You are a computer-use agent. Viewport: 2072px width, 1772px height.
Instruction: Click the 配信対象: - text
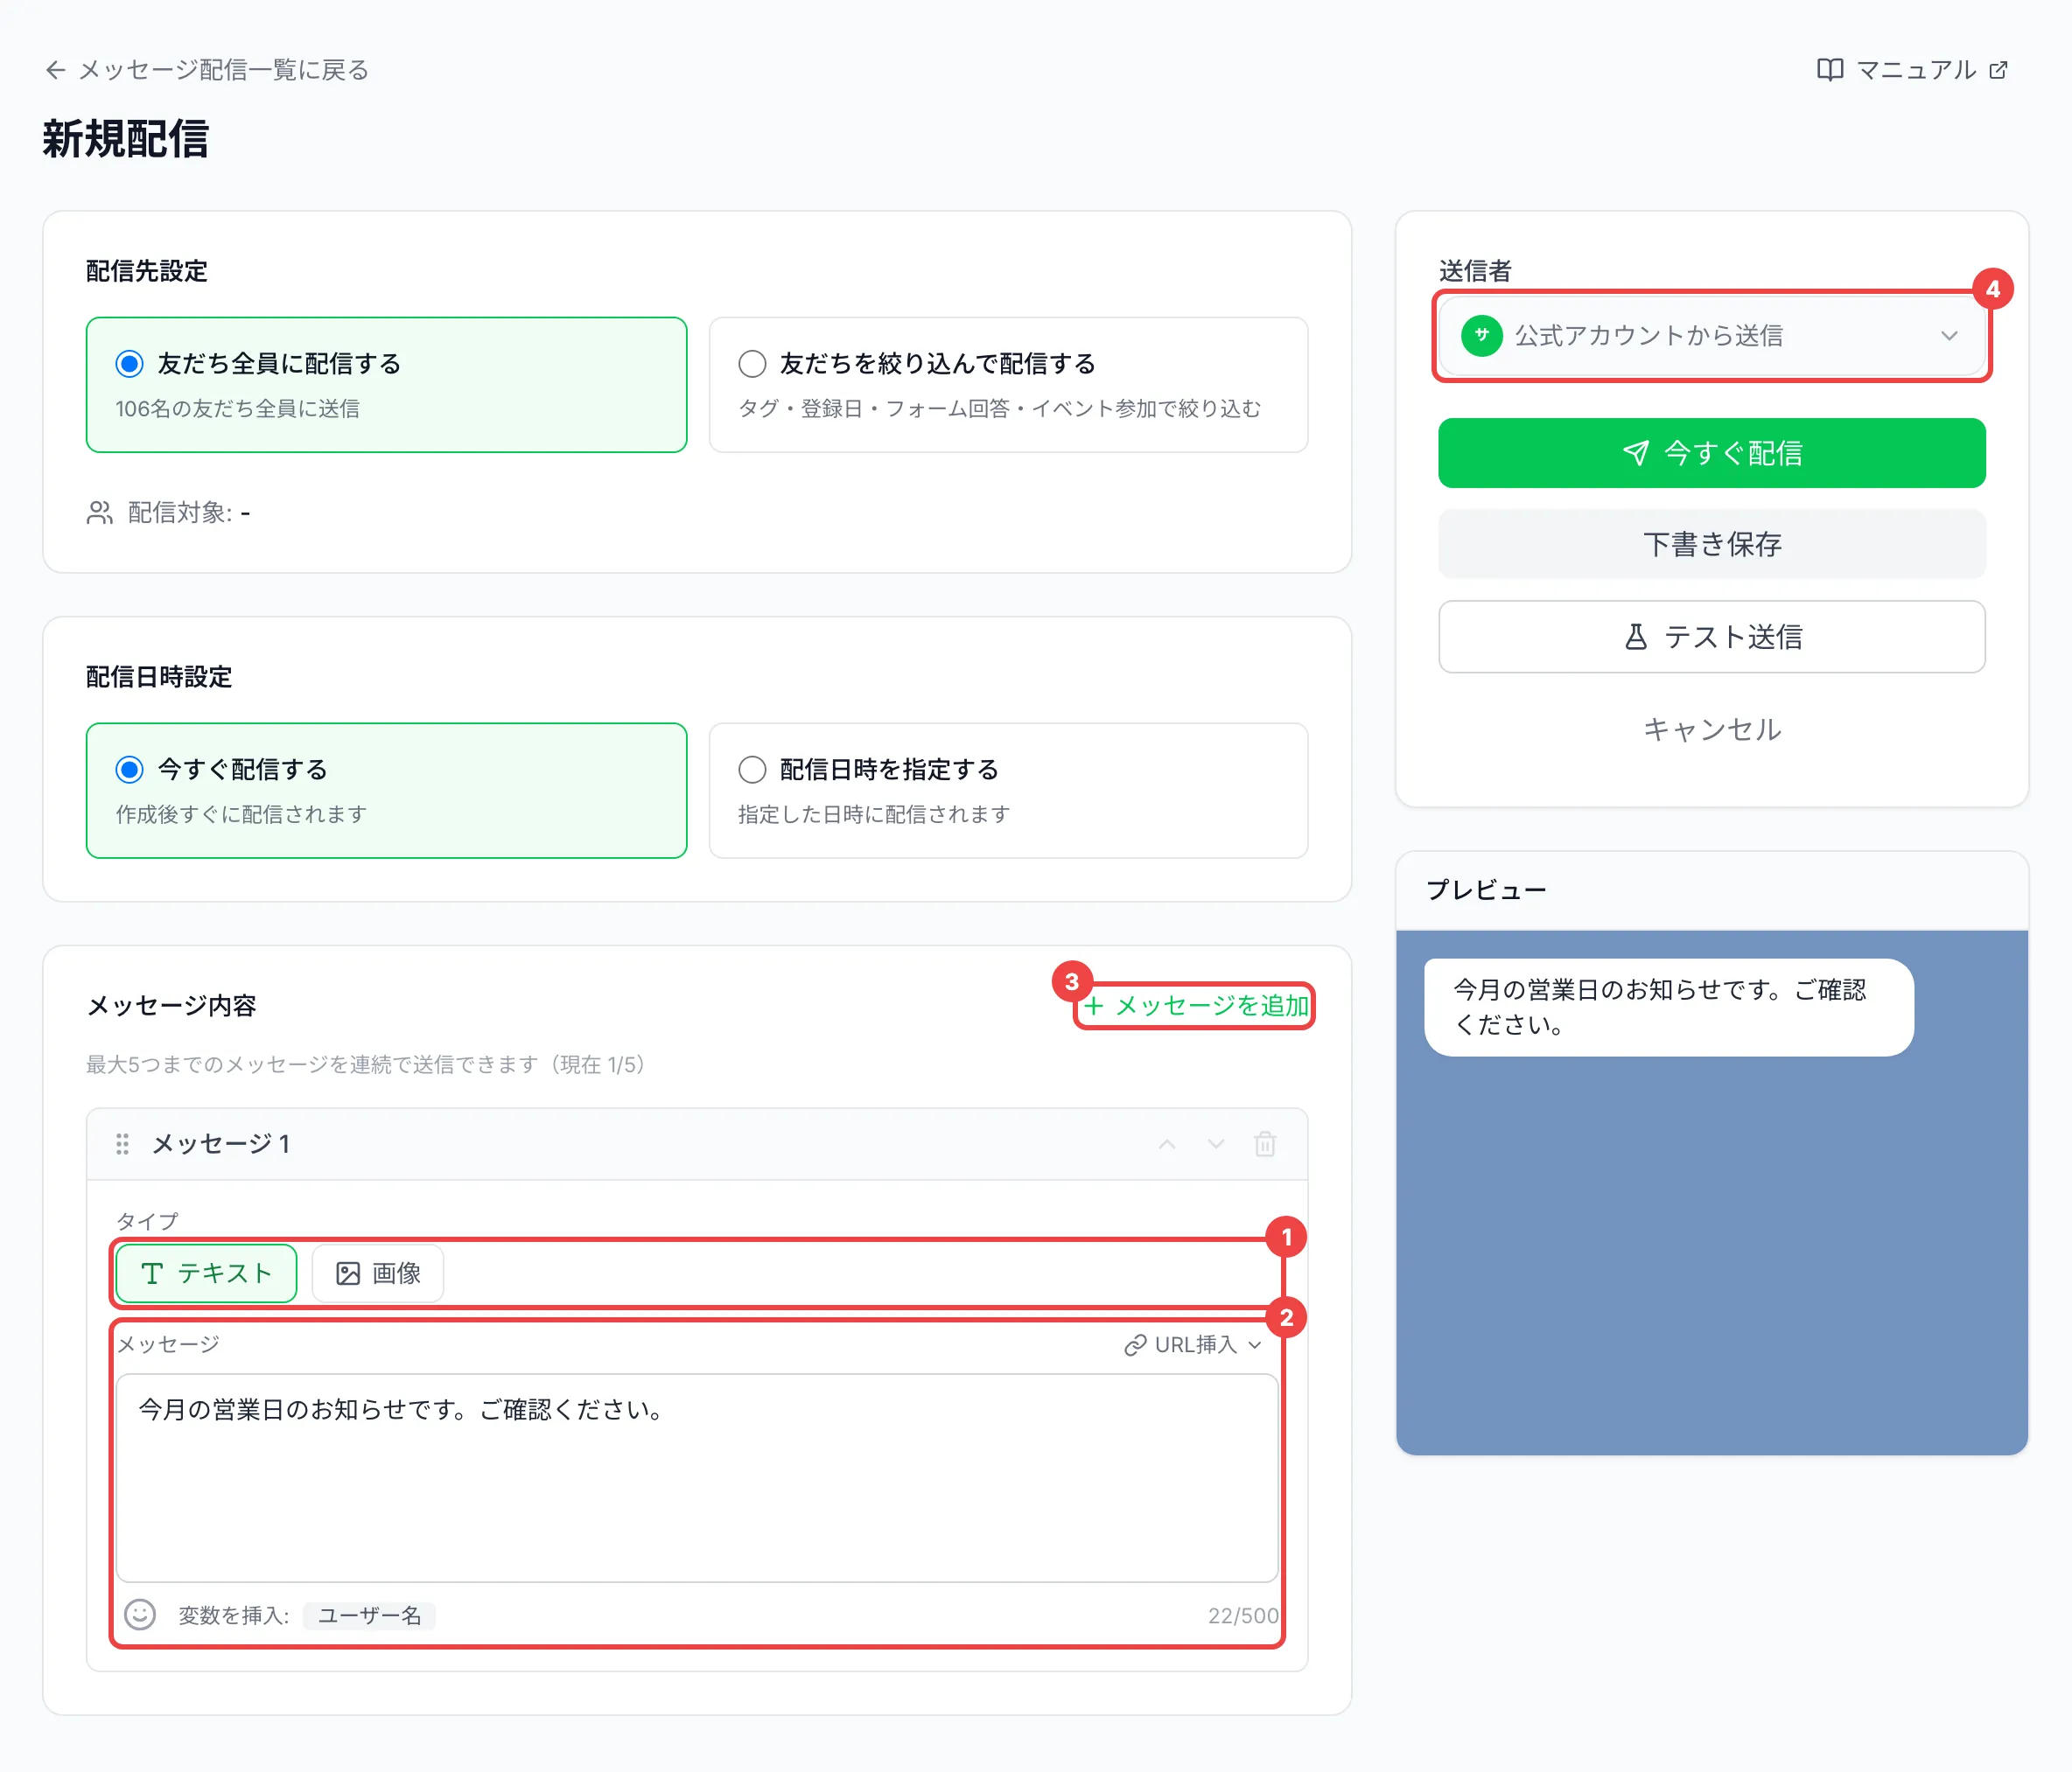coord(189,513)
